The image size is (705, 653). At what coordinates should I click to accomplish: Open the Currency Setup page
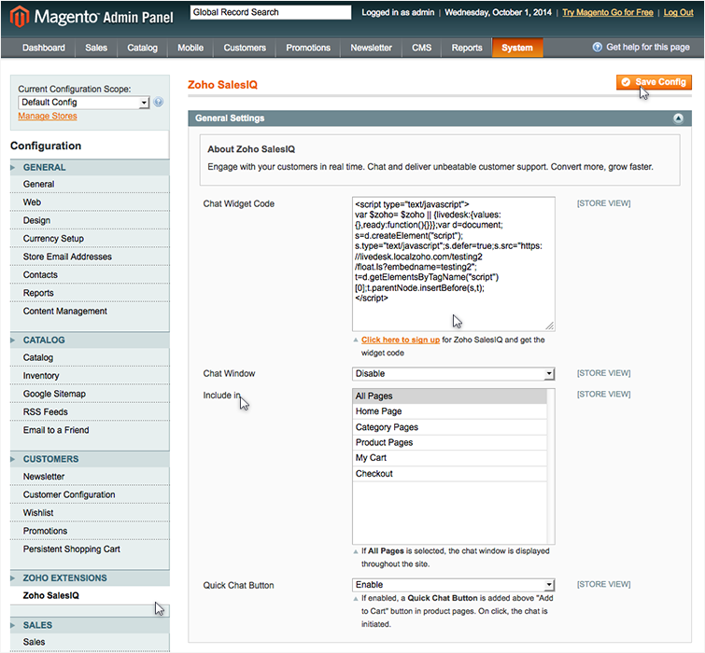coord(90,239)
